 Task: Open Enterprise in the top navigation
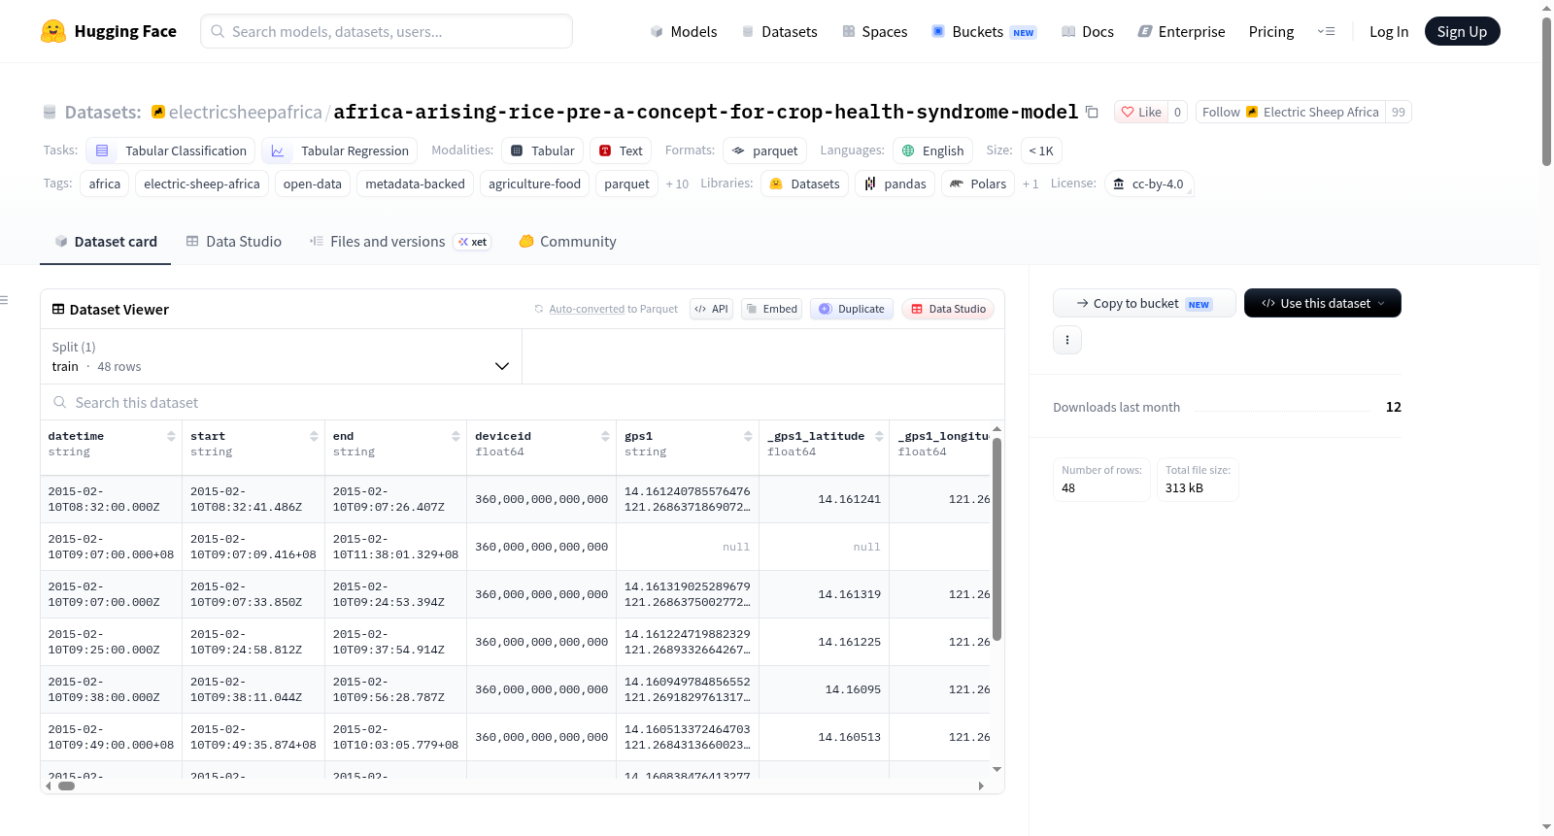pos(1181,31)
